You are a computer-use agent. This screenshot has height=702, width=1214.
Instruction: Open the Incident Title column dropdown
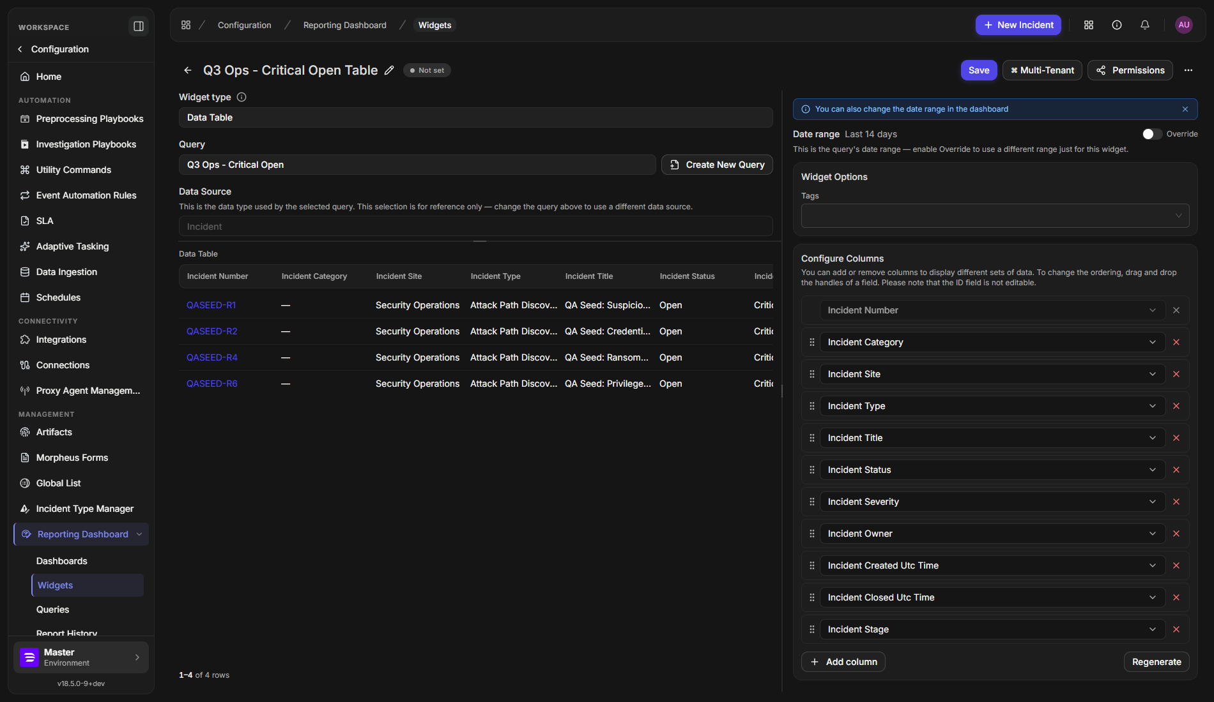coord(992,438)
